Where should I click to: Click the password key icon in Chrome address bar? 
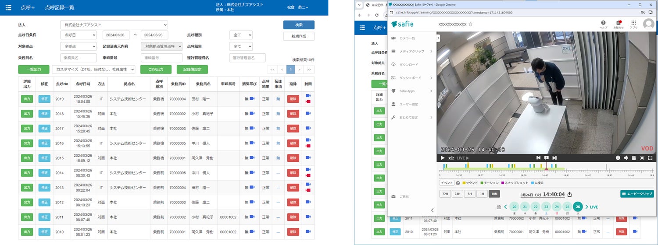tap(643, 13)
